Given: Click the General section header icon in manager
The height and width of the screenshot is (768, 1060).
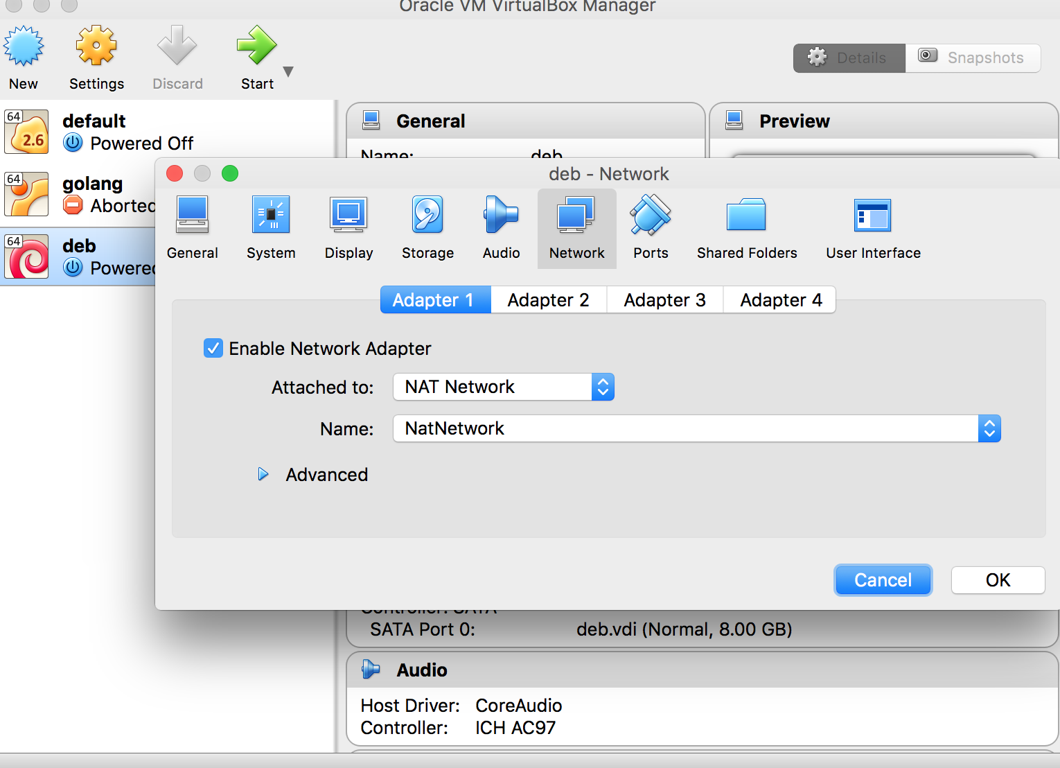Looking at the screenshot, I should [x=371, y=121].
